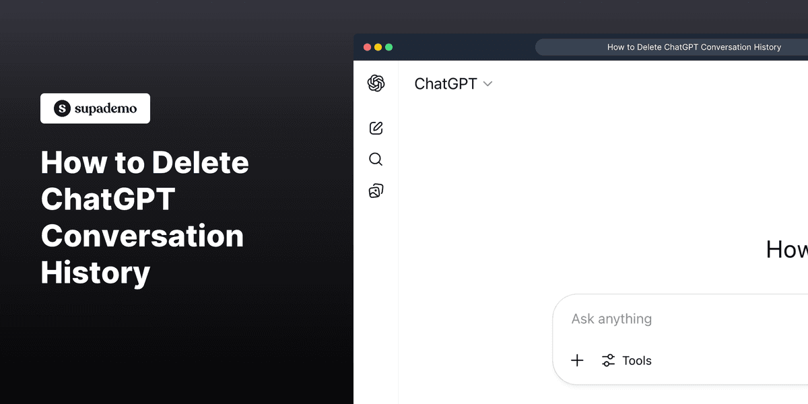Image resolution: width=808 pixels, height=404 pixels.
Task: Click the supademo wordmark text
Action: tap(104, 108)
